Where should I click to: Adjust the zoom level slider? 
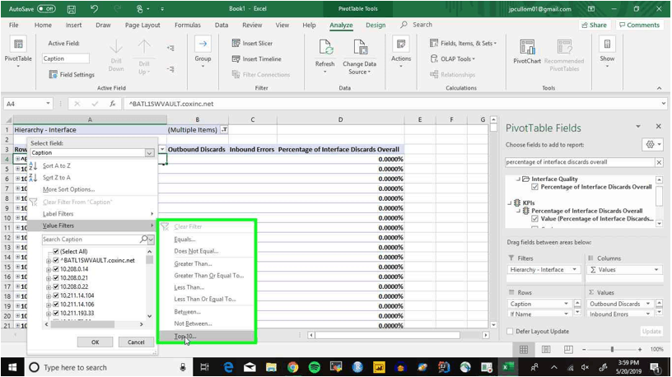612,350
